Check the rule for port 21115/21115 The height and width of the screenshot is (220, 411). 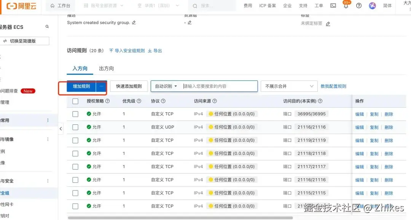(x=75, y=193)
